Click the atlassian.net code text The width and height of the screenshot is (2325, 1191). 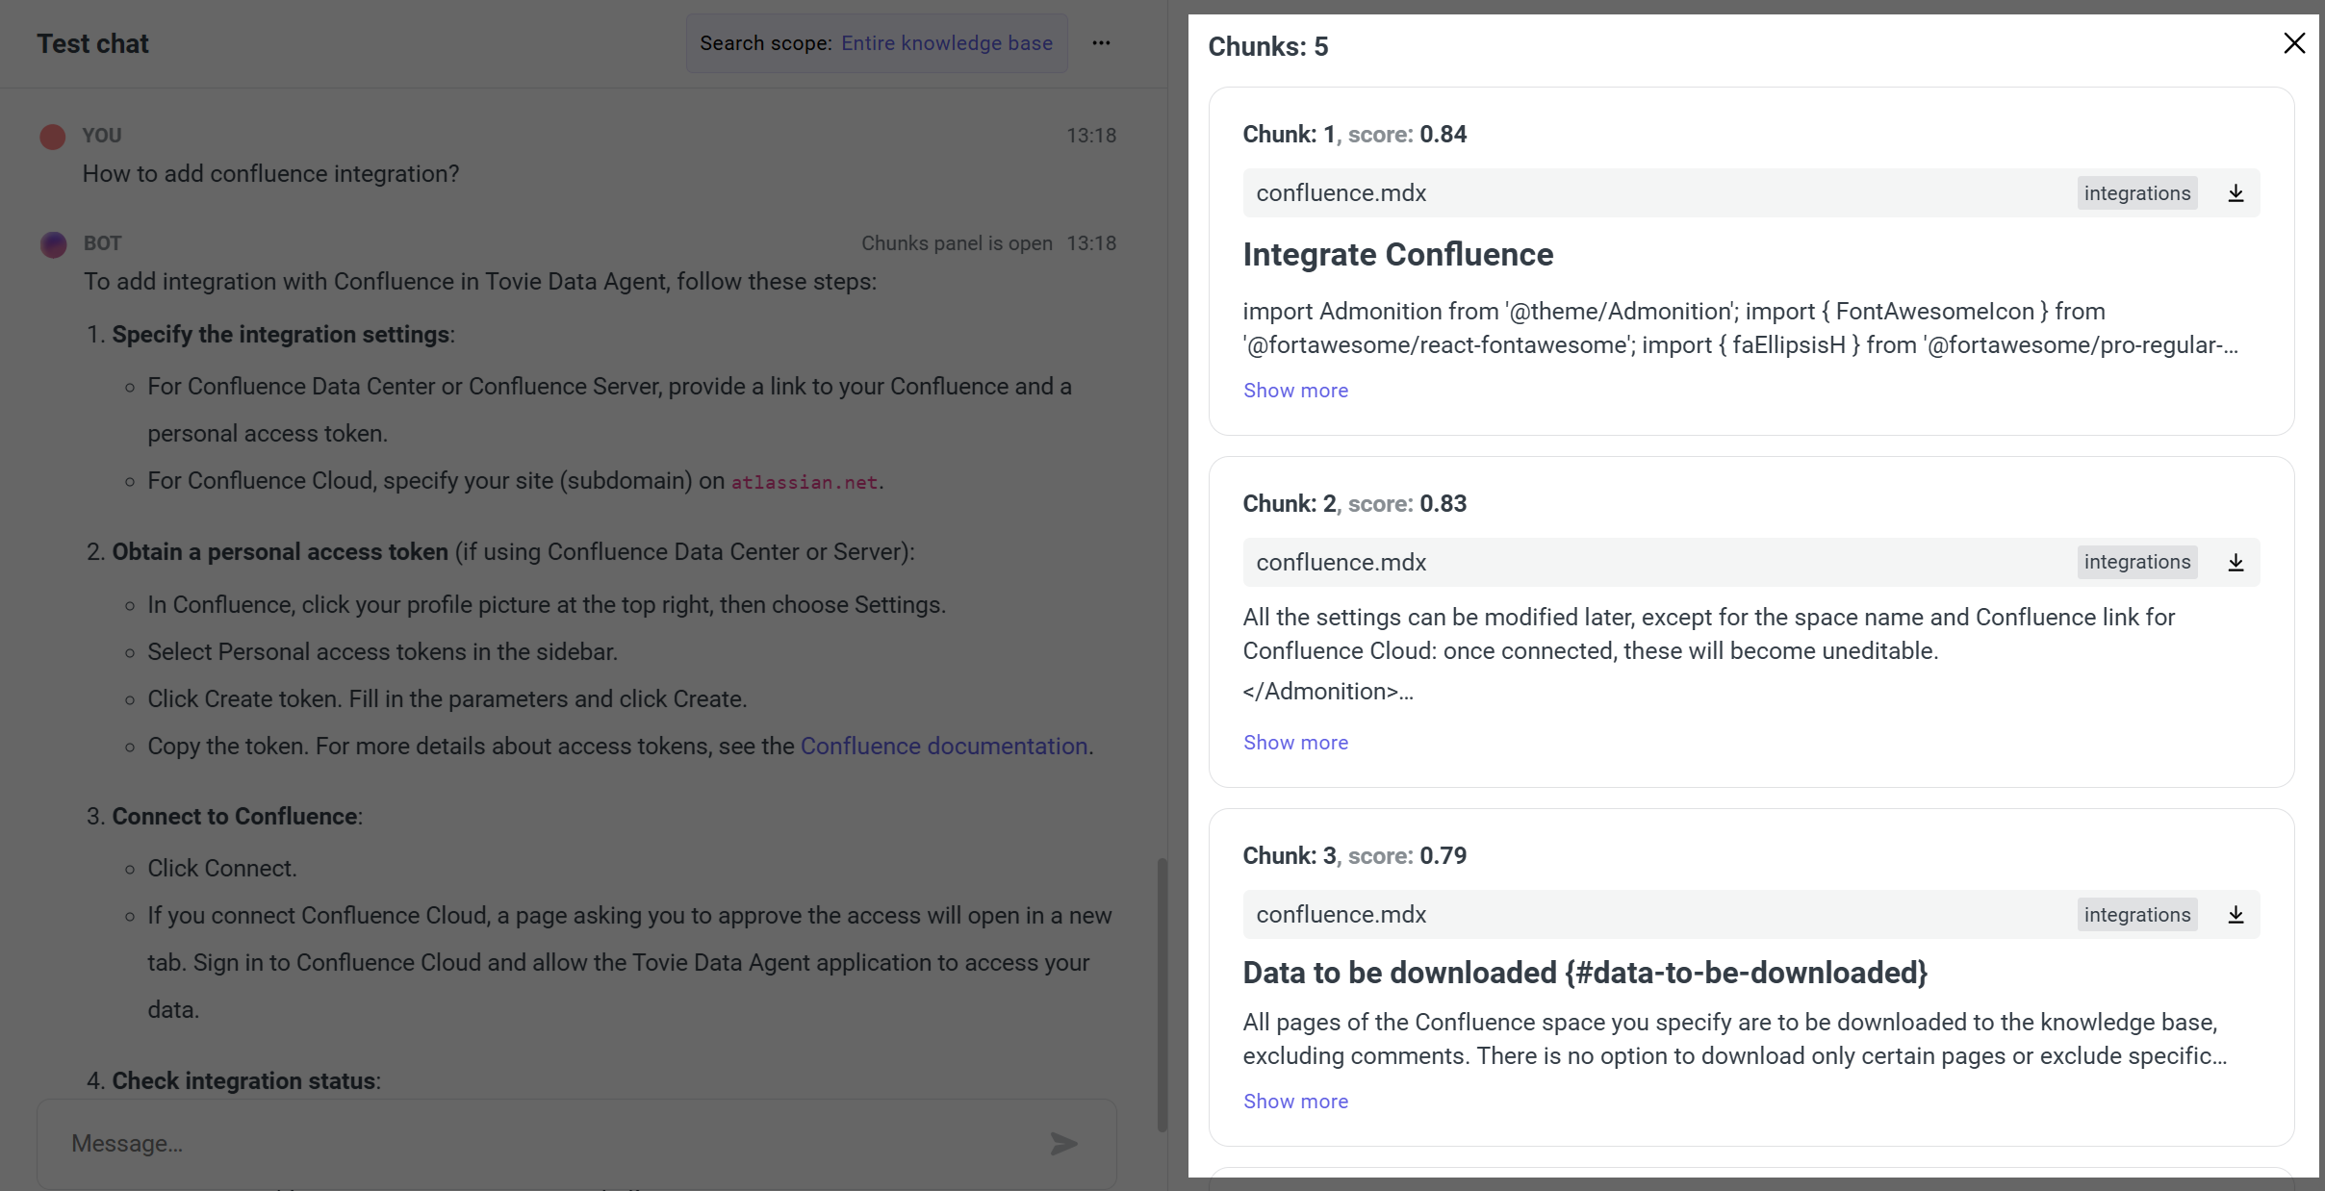tap(805, 482)
